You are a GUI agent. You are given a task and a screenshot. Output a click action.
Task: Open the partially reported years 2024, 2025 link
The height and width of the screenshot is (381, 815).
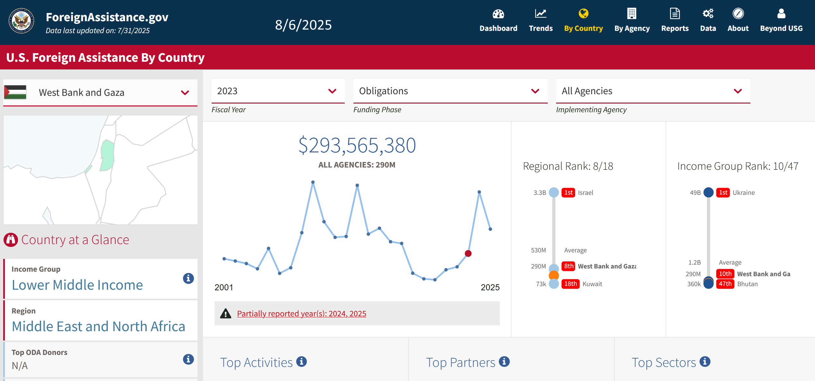(301, 313)
